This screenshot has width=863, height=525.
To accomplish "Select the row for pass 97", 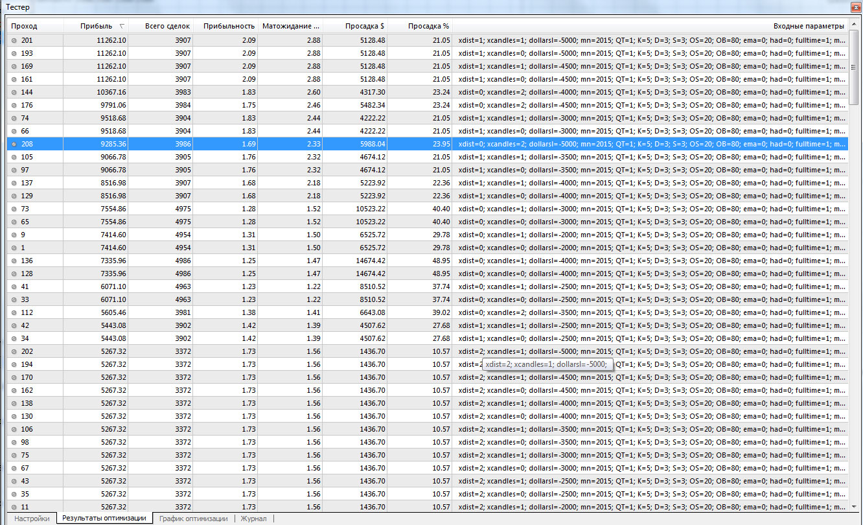I will click(428, 170).
